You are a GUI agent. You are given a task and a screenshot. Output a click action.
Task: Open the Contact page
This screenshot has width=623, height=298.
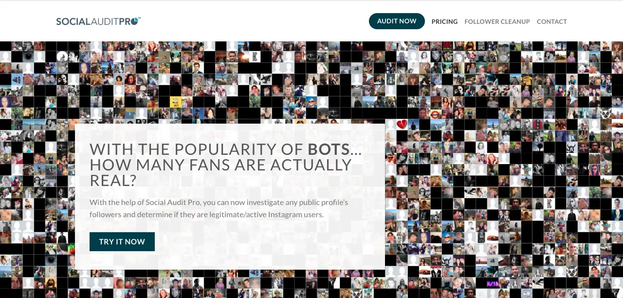click(552, 21)
